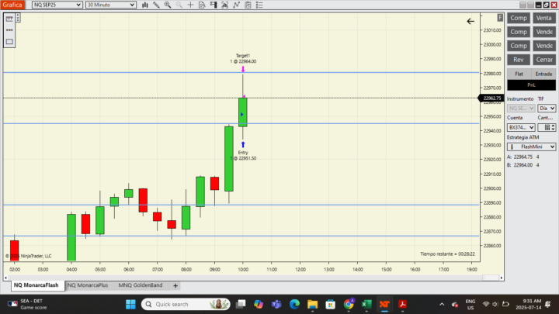This screenshot has width=559, height=314.
Task: Click the three-dot line tool icon
Action: click(x=9, y=30)
